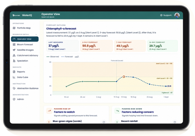The width and height of the screenshot is (195, 136).
Task: Click the 1 Sept 23.9 data point
Action: point(166,86)
